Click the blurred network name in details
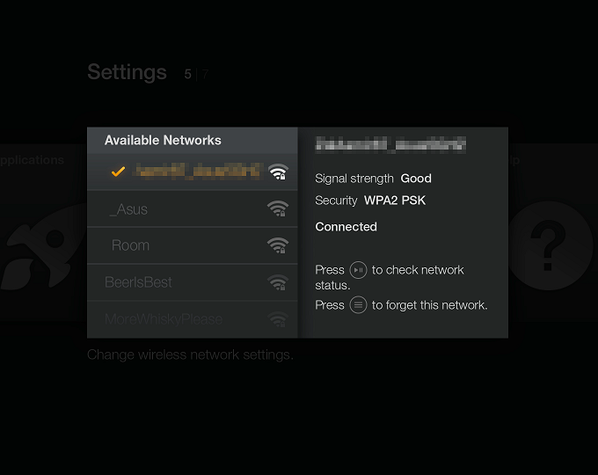The image size is (598, 475). pos(390,144)
